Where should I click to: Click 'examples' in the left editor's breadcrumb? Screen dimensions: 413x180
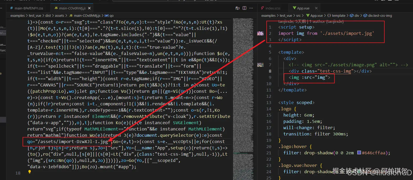pos(17,15)
